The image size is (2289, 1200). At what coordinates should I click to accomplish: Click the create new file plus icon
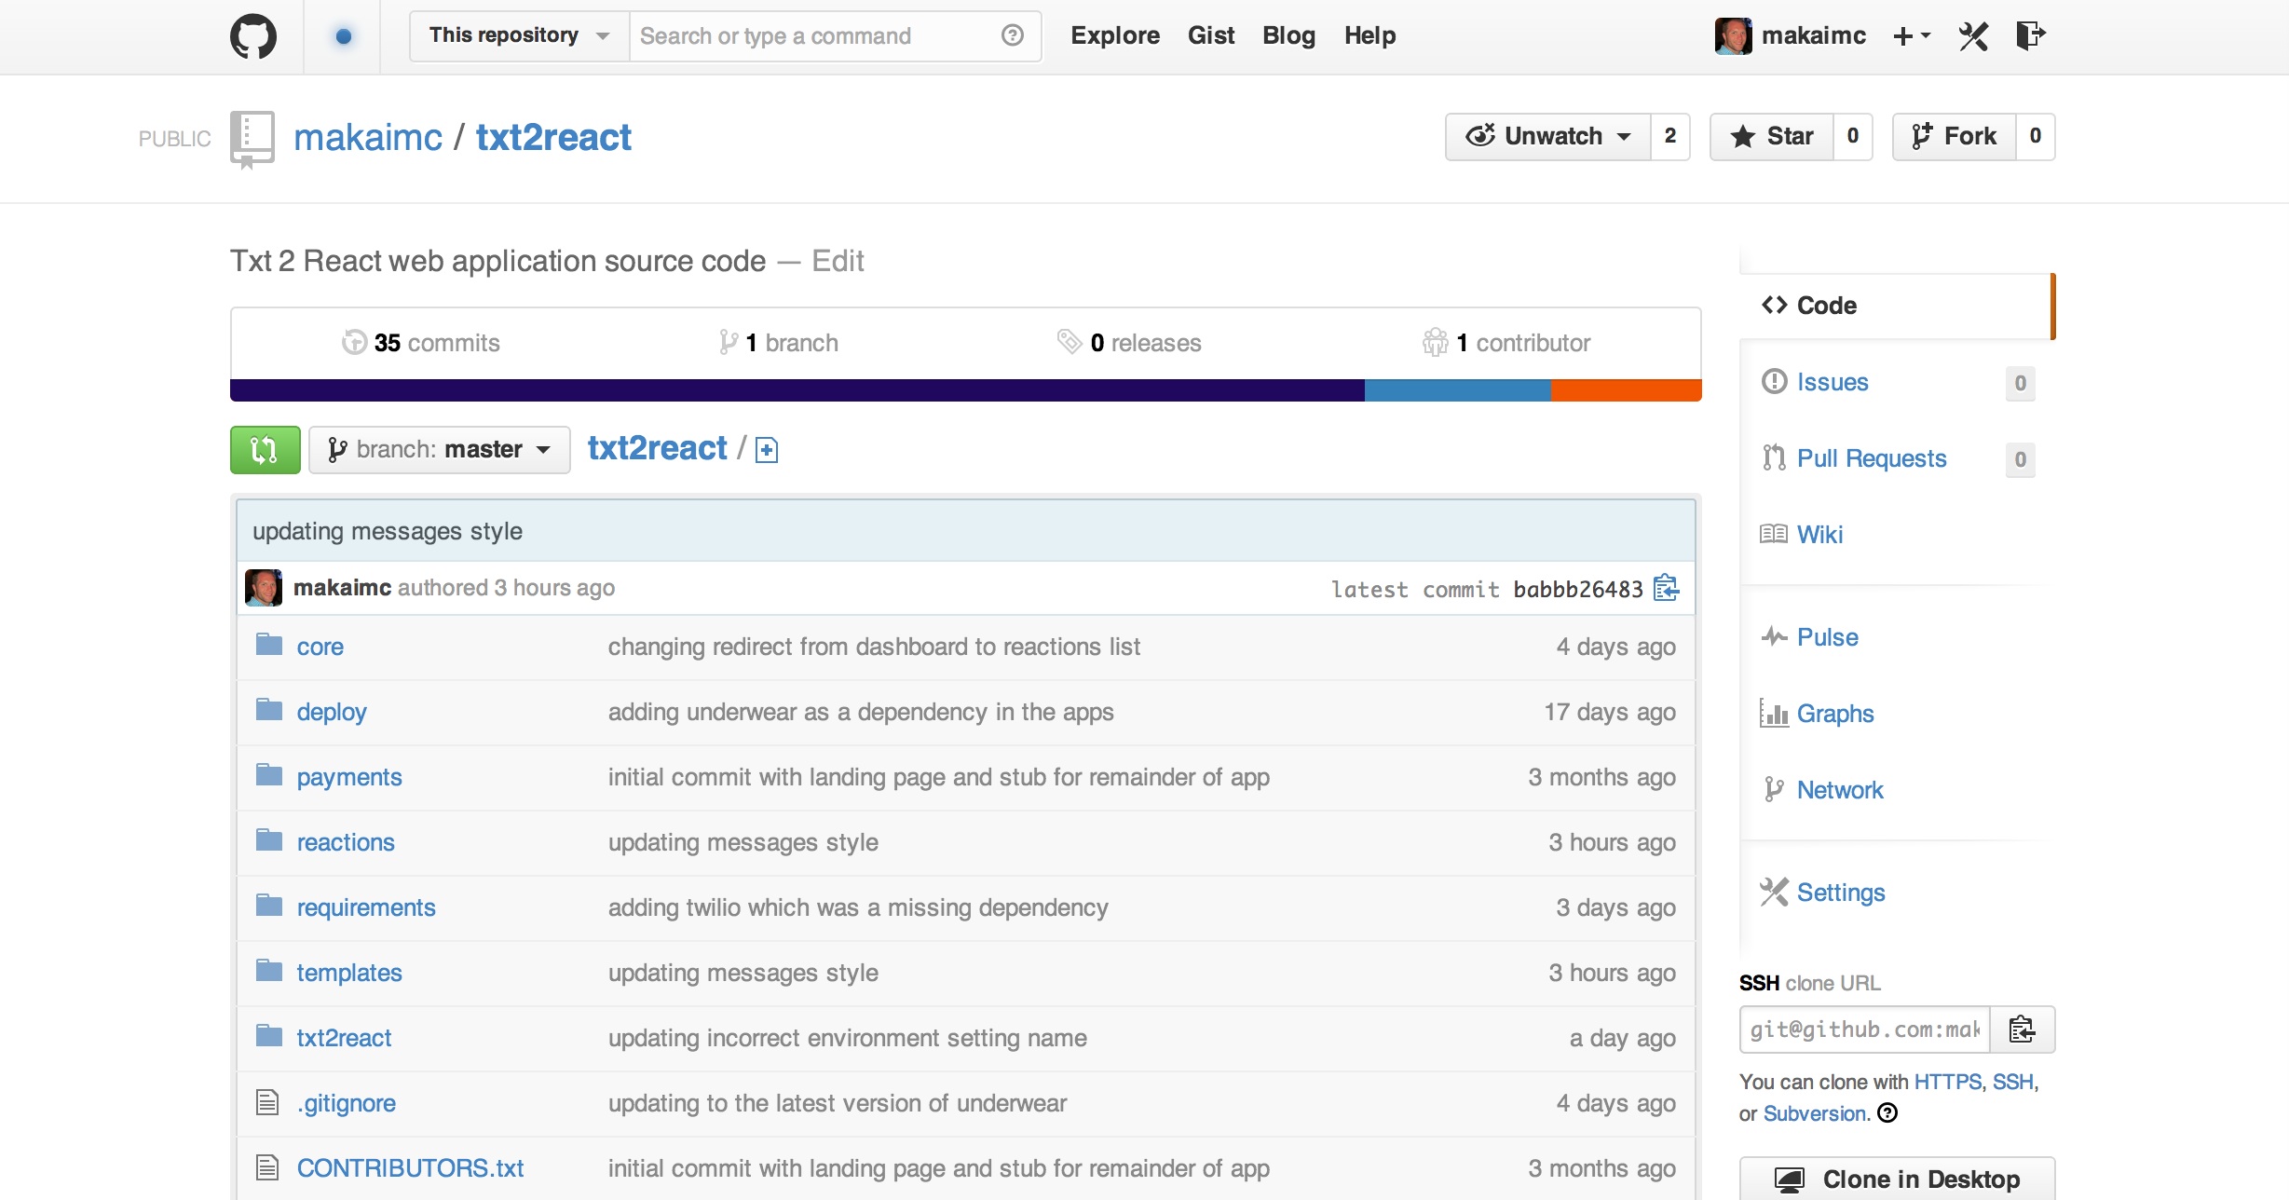[767, 450]
